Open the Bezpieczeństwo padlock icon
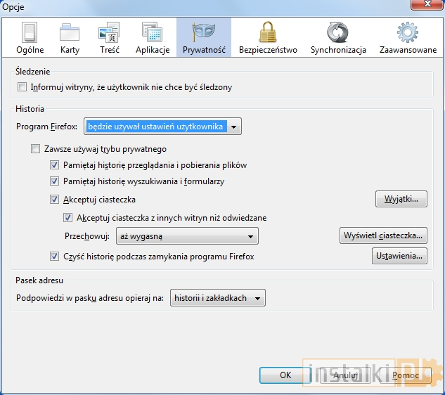Screen dimensions: 445x395 click(268, 32)
